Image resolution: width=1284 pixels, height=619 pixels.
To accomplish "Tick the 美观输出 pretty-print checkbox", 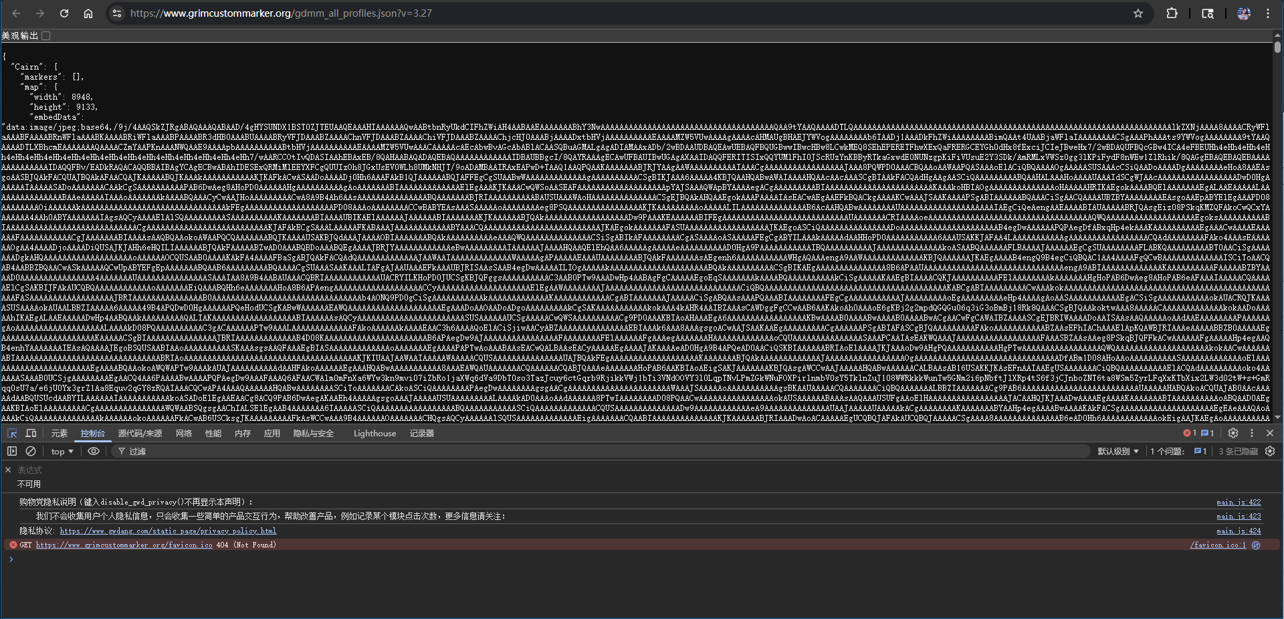I will [46, 36].
